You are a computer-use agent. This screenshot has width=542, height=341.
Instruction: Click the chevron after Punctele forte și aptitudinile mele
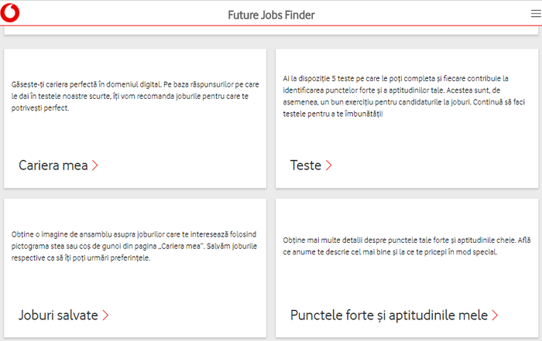click(494, 315)
